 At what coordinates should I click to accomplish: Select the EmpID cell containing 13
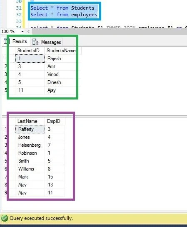[55, 185]
